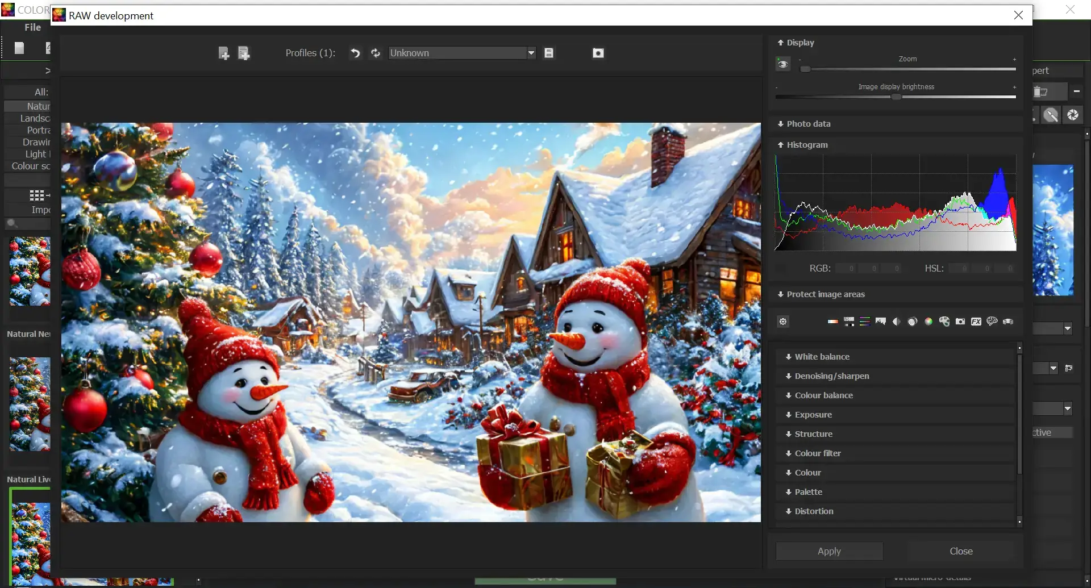Screen dimensions: 1091x588
Task: Select the Natural Live preset thumbnail
Action: click(30, 537)
